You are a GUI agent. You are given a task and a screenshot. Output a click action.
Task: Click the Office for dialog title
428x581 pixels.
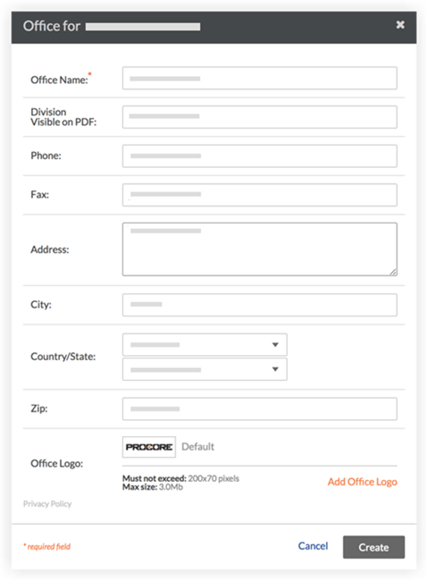(52, 26)
